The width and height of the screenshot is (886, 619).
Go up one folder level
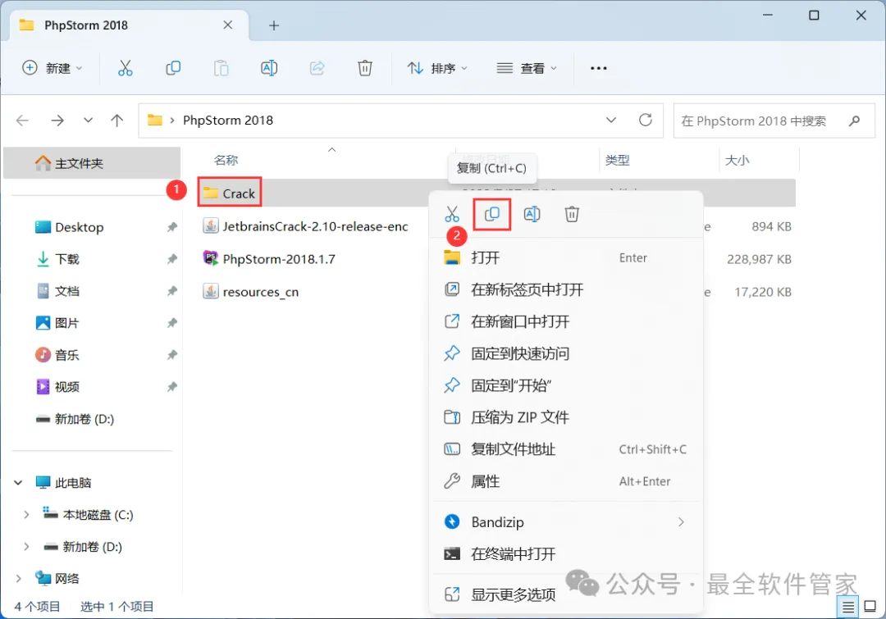117,121
